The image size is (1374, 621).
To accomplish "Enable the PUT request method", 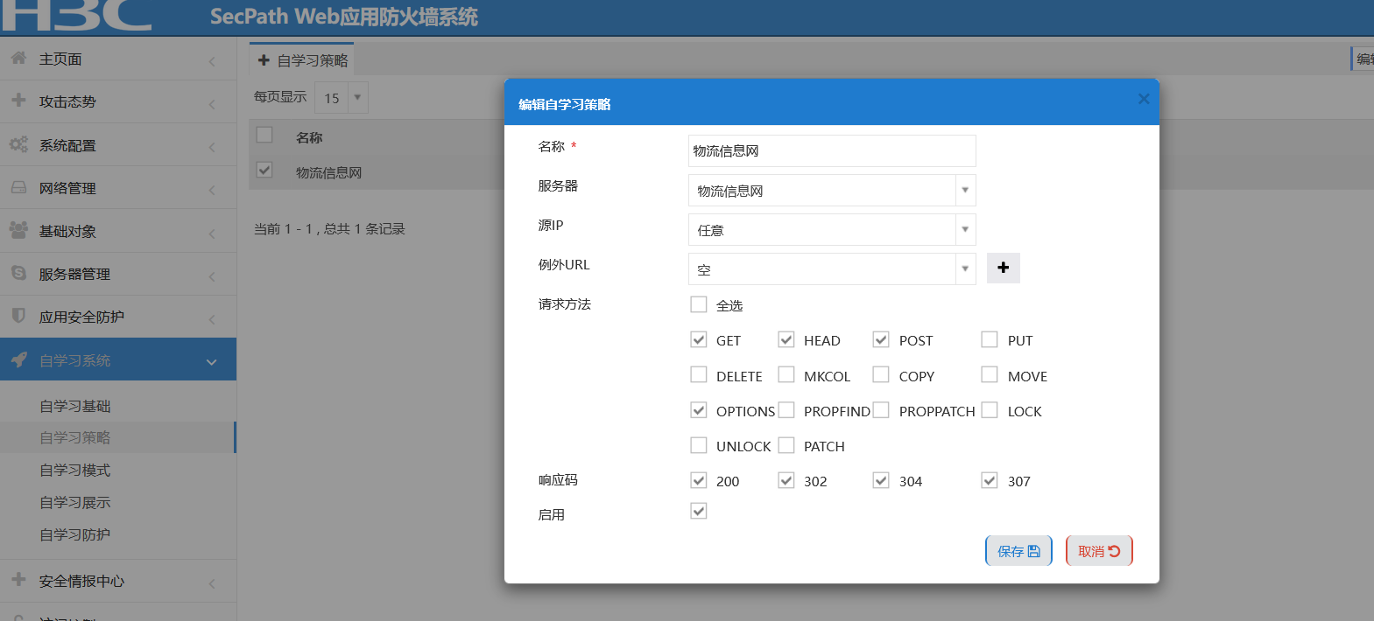I will click(x=990, y=339).
